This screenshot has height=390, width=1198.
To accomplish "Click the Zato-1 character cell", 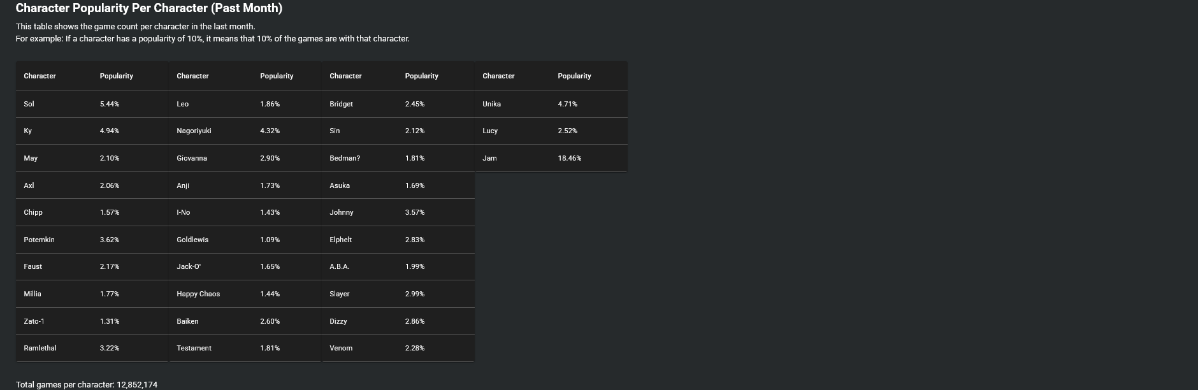I will click(34, 321).
